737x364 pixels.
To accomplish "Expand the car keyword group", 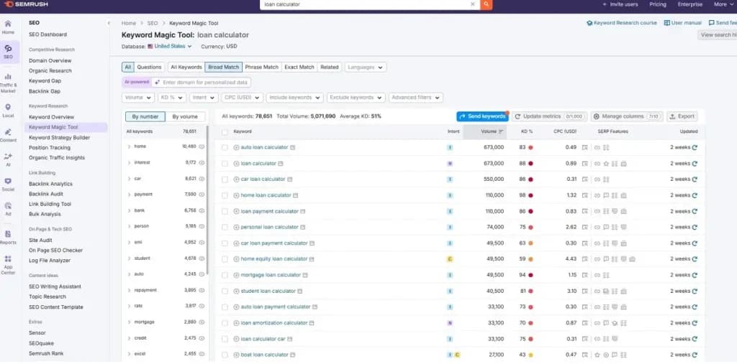I will [x=130, y=179].
